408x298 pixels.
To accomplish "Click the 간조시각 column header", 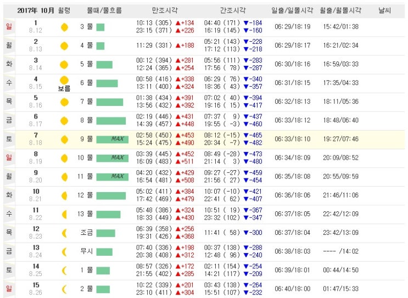I will coord(233,10).
